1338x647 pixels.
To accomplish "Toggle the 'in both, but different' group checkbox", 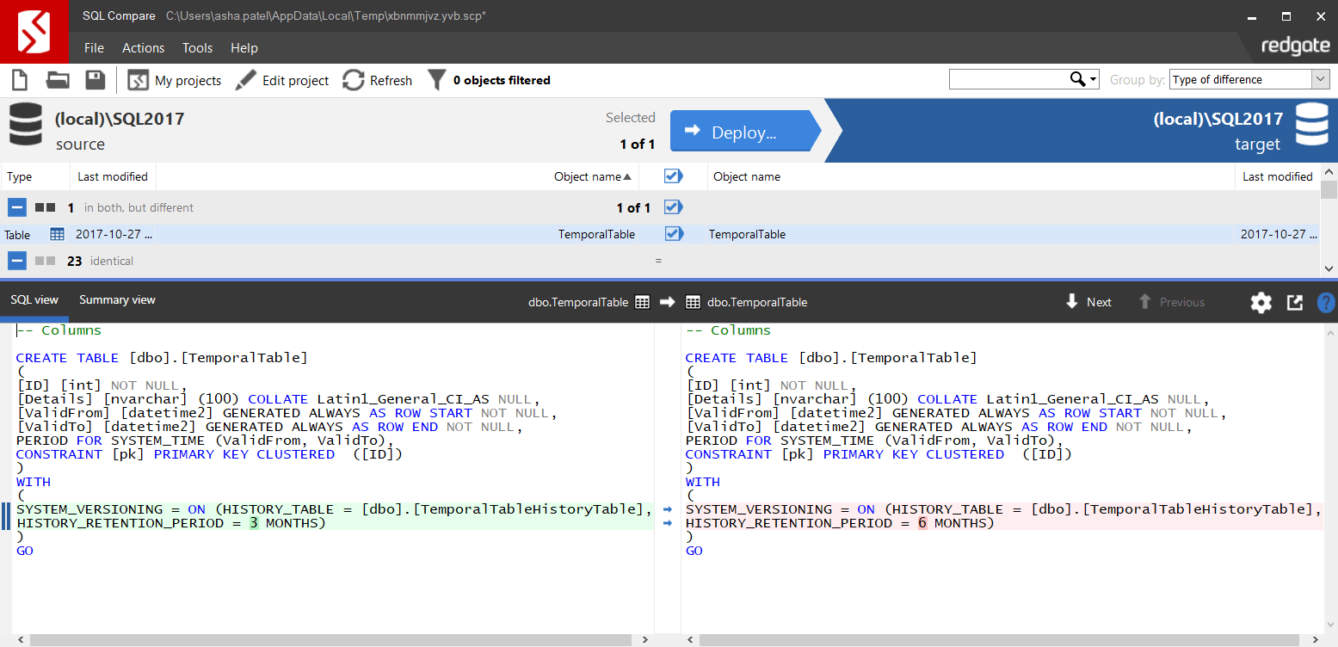I will (x=674, y=207).
